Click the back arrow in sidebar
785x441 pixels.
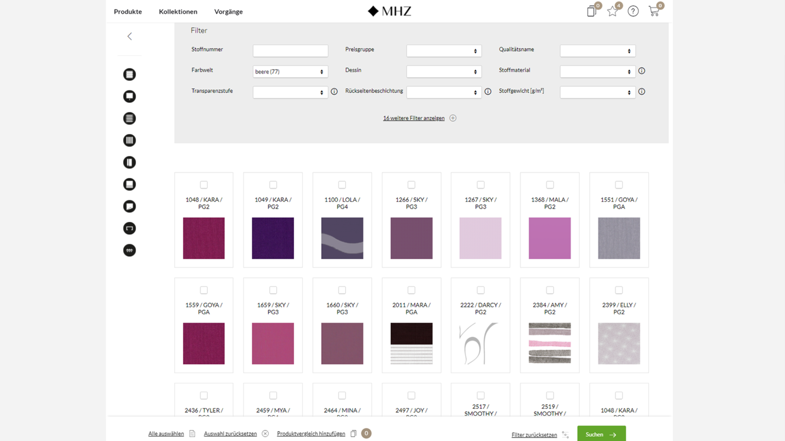(130, 37)
